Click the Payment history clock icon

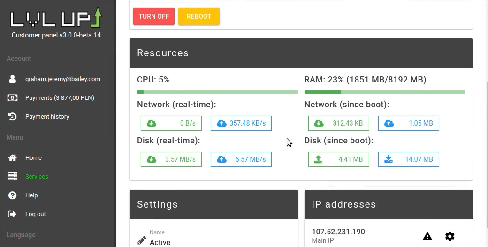point(13,117)
